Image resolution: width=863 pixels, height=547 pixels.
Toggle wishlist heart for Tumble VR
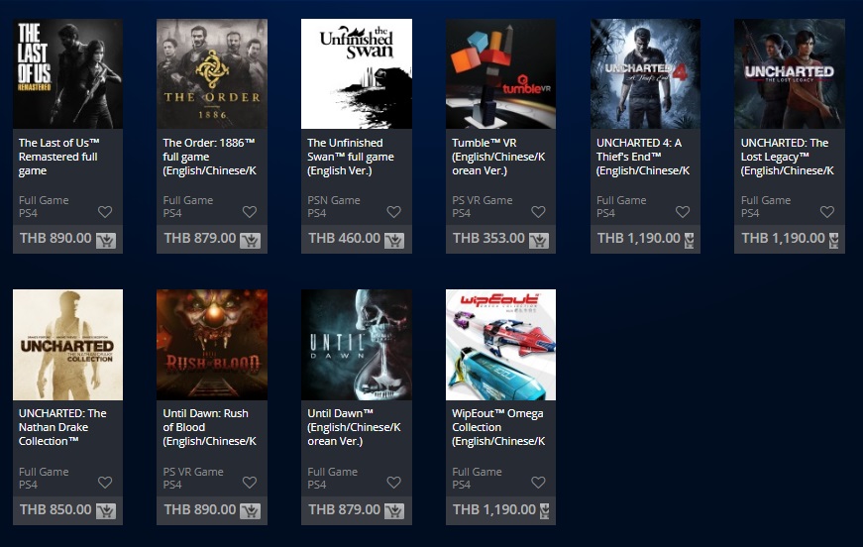538,211
